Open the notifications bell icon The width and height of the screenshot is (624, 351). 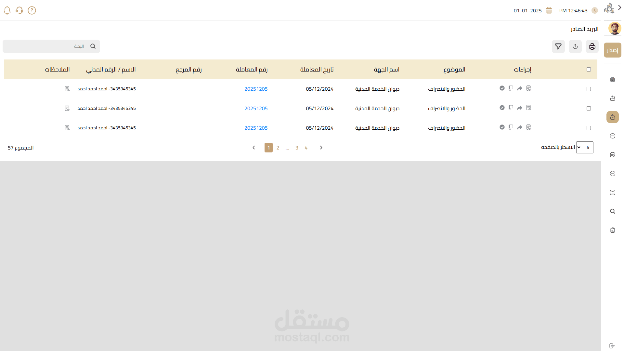(x=7, y=10)
